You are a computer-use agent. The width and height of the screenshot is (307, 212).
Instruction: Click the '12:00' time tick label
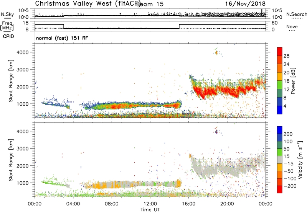pos(150,204)
